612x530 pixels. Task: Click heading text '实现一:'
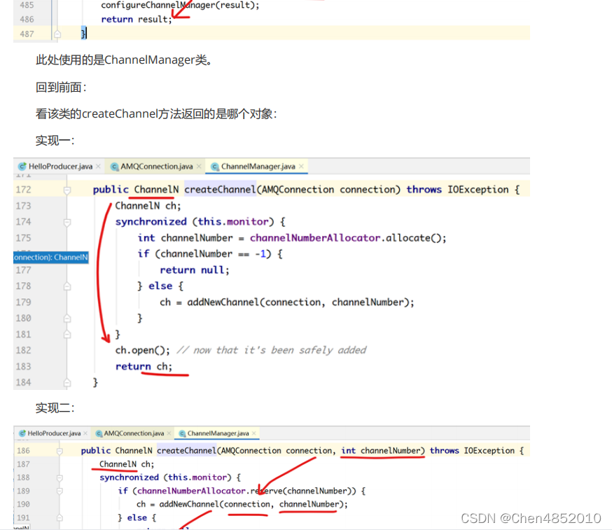55,141
